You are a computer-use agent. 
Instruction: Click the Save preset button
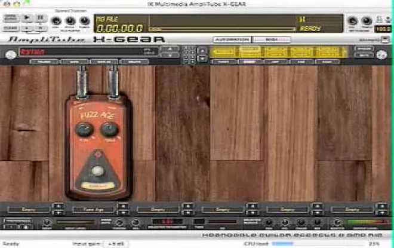coord(74,62)
